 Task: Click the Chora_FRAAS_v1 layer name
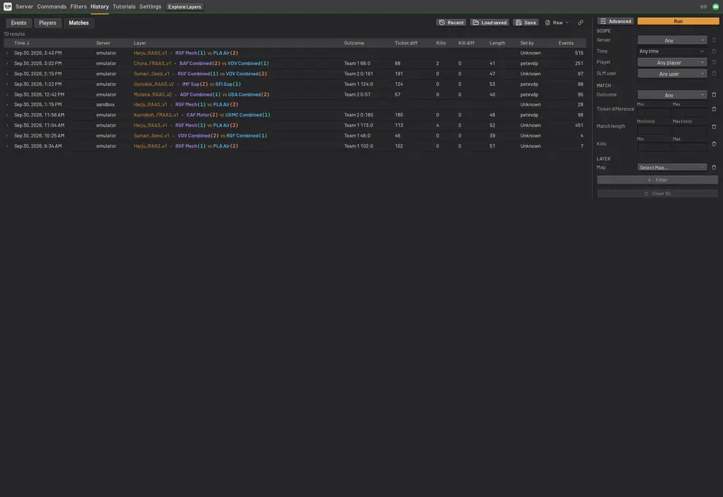click(x=152, y=63)
